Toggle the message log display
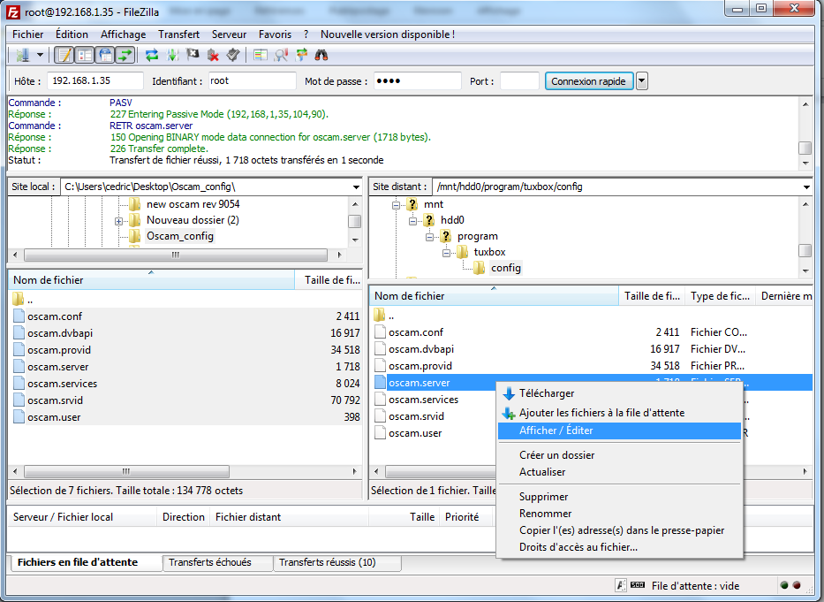This screenshot has height=602, width=824. coord(64,55)
